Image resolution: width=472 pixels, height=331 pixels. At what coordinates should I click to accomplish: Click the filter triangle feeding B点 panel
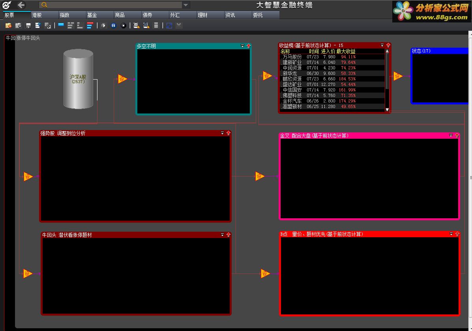tap(265, 273)
